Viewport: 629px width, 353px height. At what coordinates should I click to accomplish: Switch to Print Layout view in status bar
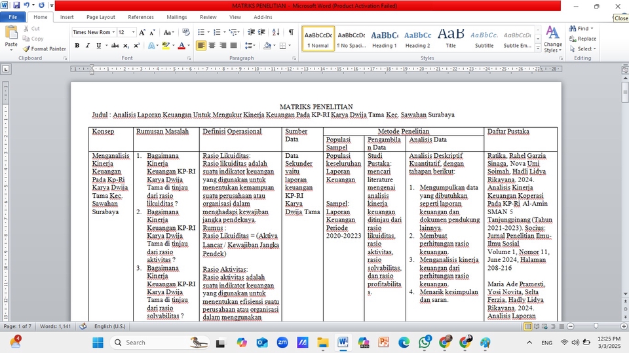click(x=528, y=327)
